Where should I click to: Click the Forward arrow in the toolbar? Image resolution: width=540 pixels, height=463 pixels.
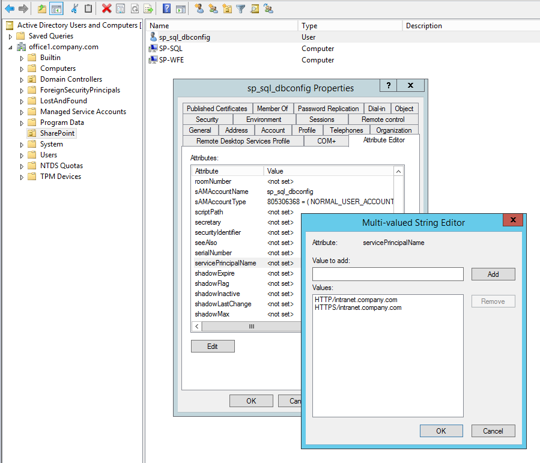tap(23, 8)
